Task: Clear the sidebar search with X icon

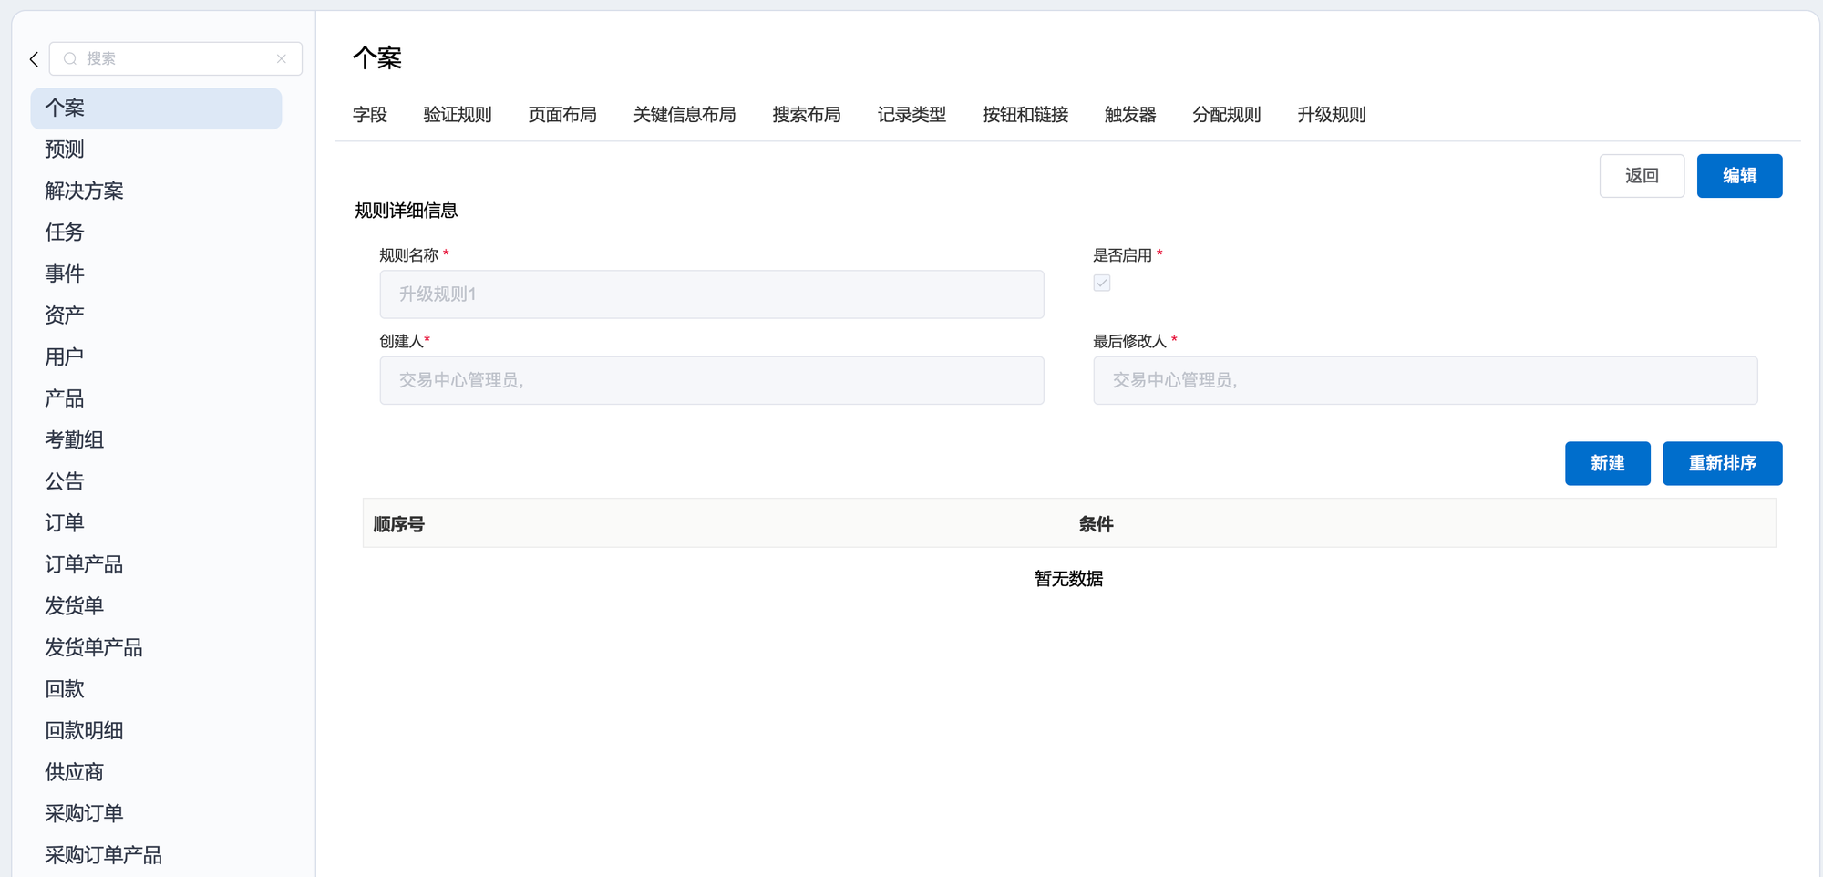Action: 282,59
